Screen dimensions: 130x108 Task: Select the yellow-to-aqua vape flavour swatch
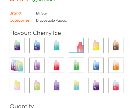click(76, 85)
